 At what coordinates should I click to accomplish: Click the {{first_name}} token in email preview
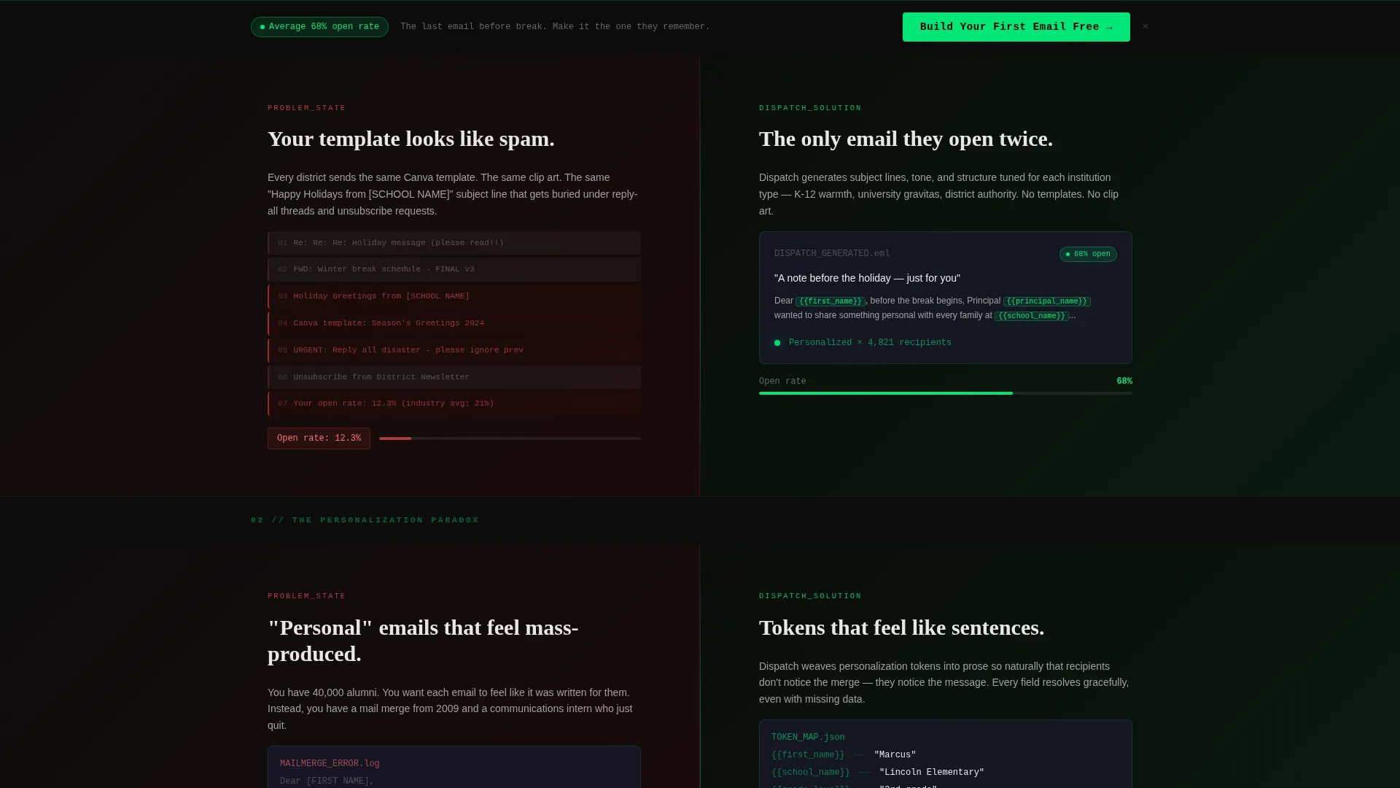[830, 301]
